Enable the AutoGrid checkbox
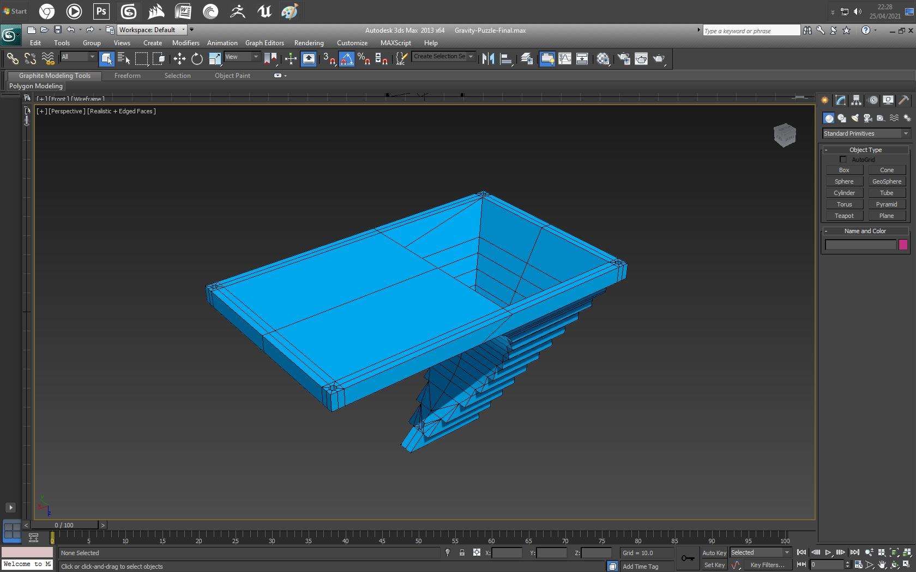This screenshot has height=572, width=916. [843, 160]
